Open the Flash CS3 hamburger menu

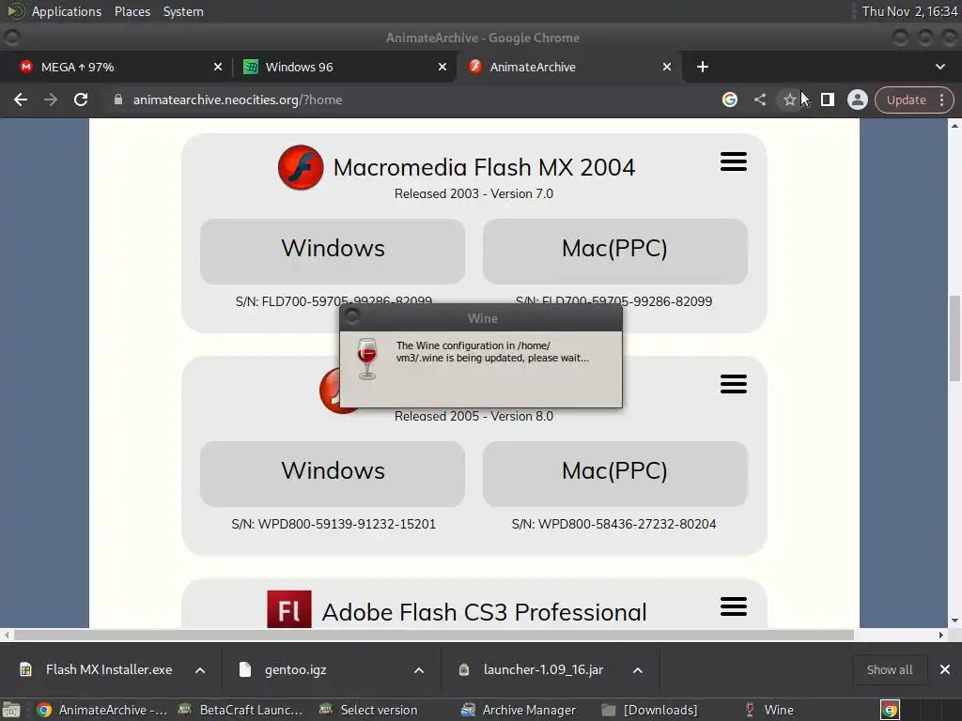[x=733, y=606]
